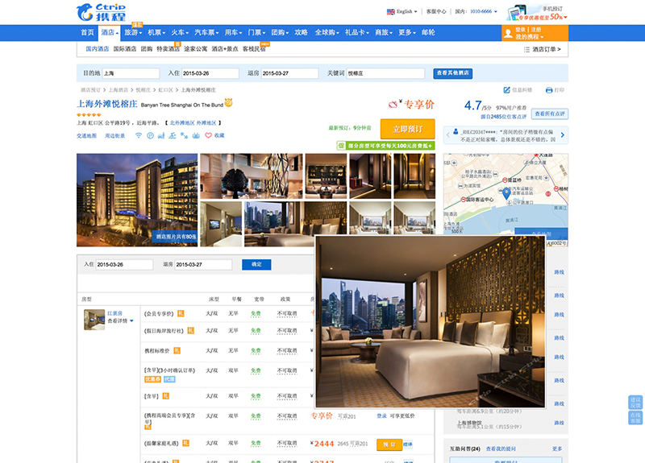
Task: Expand the 更多 nav dropdown
Action: click(x=407, y=32)
